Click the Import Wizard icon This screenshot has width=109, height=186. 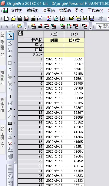[33, 26]
